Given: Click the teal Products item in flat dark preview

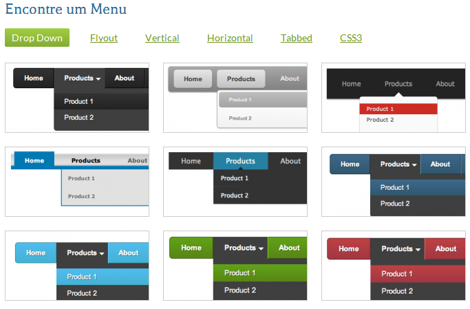Looking at the screenshot, I should tap(240, 161).
